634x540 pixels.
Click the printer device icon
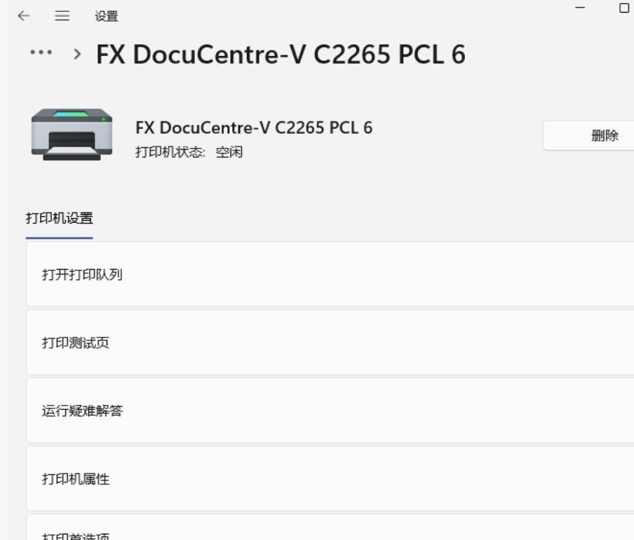coord(72,134)
